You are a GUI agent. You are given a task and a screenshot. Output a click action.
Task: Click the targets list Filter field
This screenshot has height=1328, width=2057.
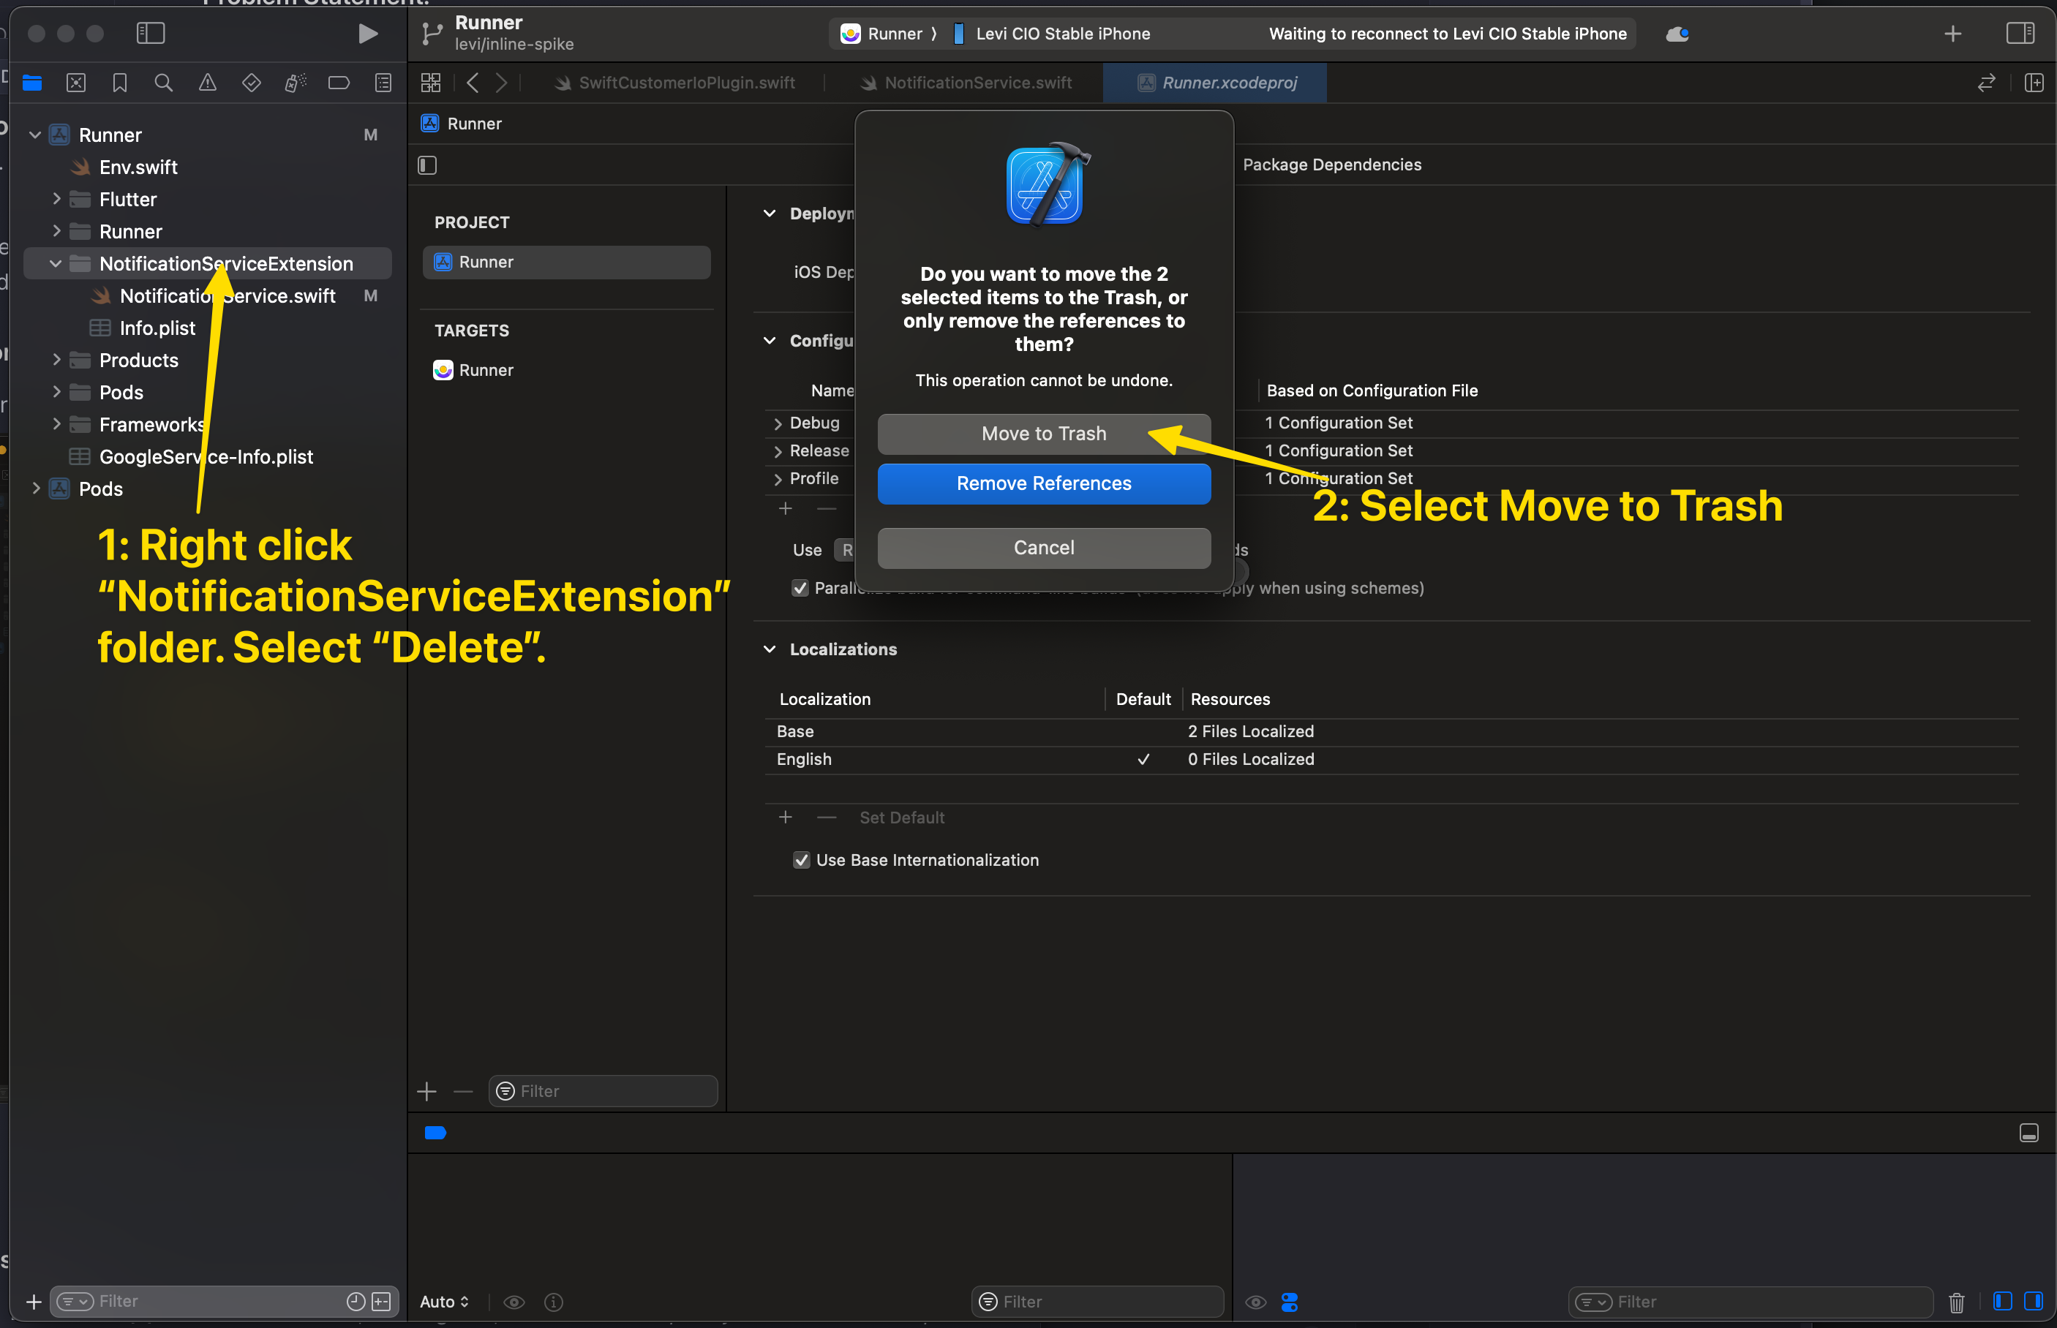[603, 1092]
